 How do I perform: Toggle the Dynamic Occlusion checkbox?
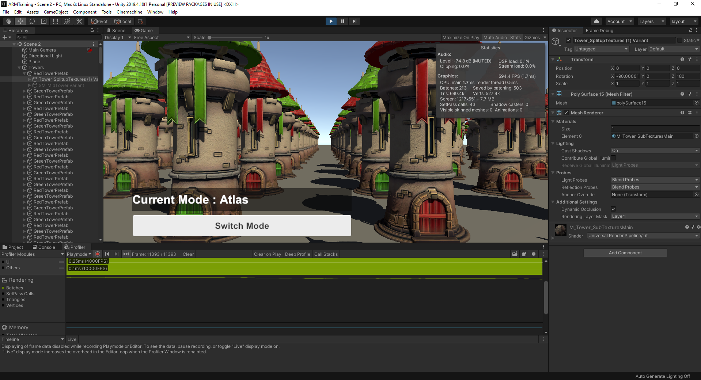point(613,209)
